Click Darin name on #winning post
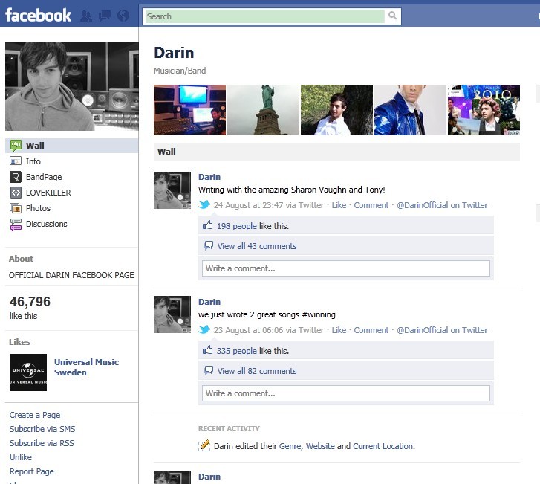This screenshot has width=540, height=484. tap(209, 302)
